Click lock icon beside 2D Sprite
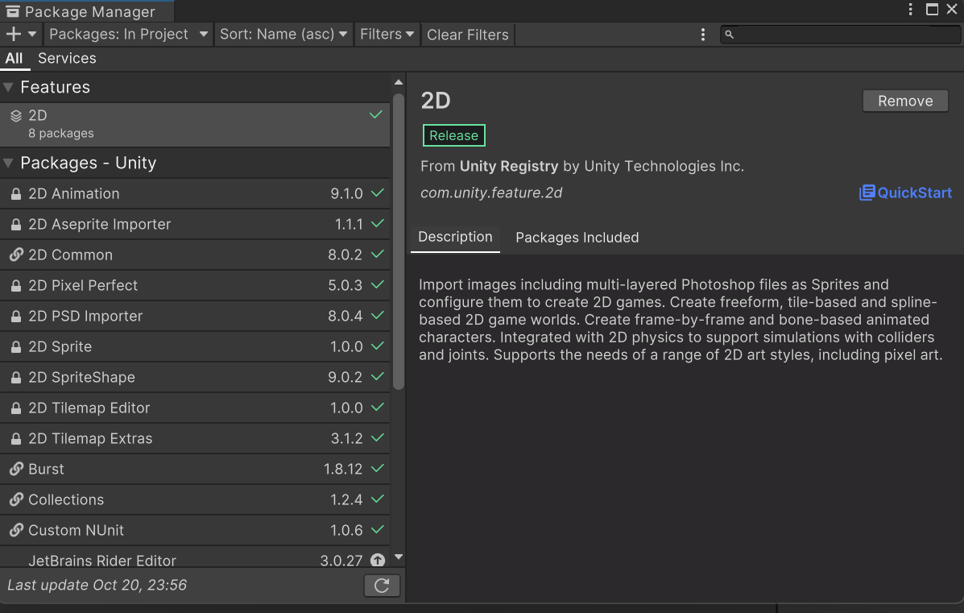 tap(16, 346)
